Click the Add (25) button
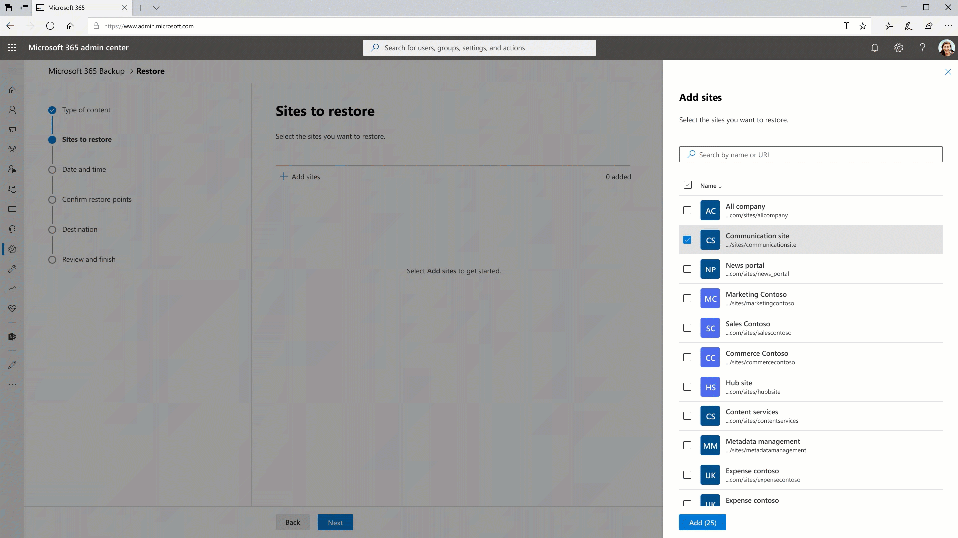The height and width of the screenshot is (538, 958). (x=702, y=522)
